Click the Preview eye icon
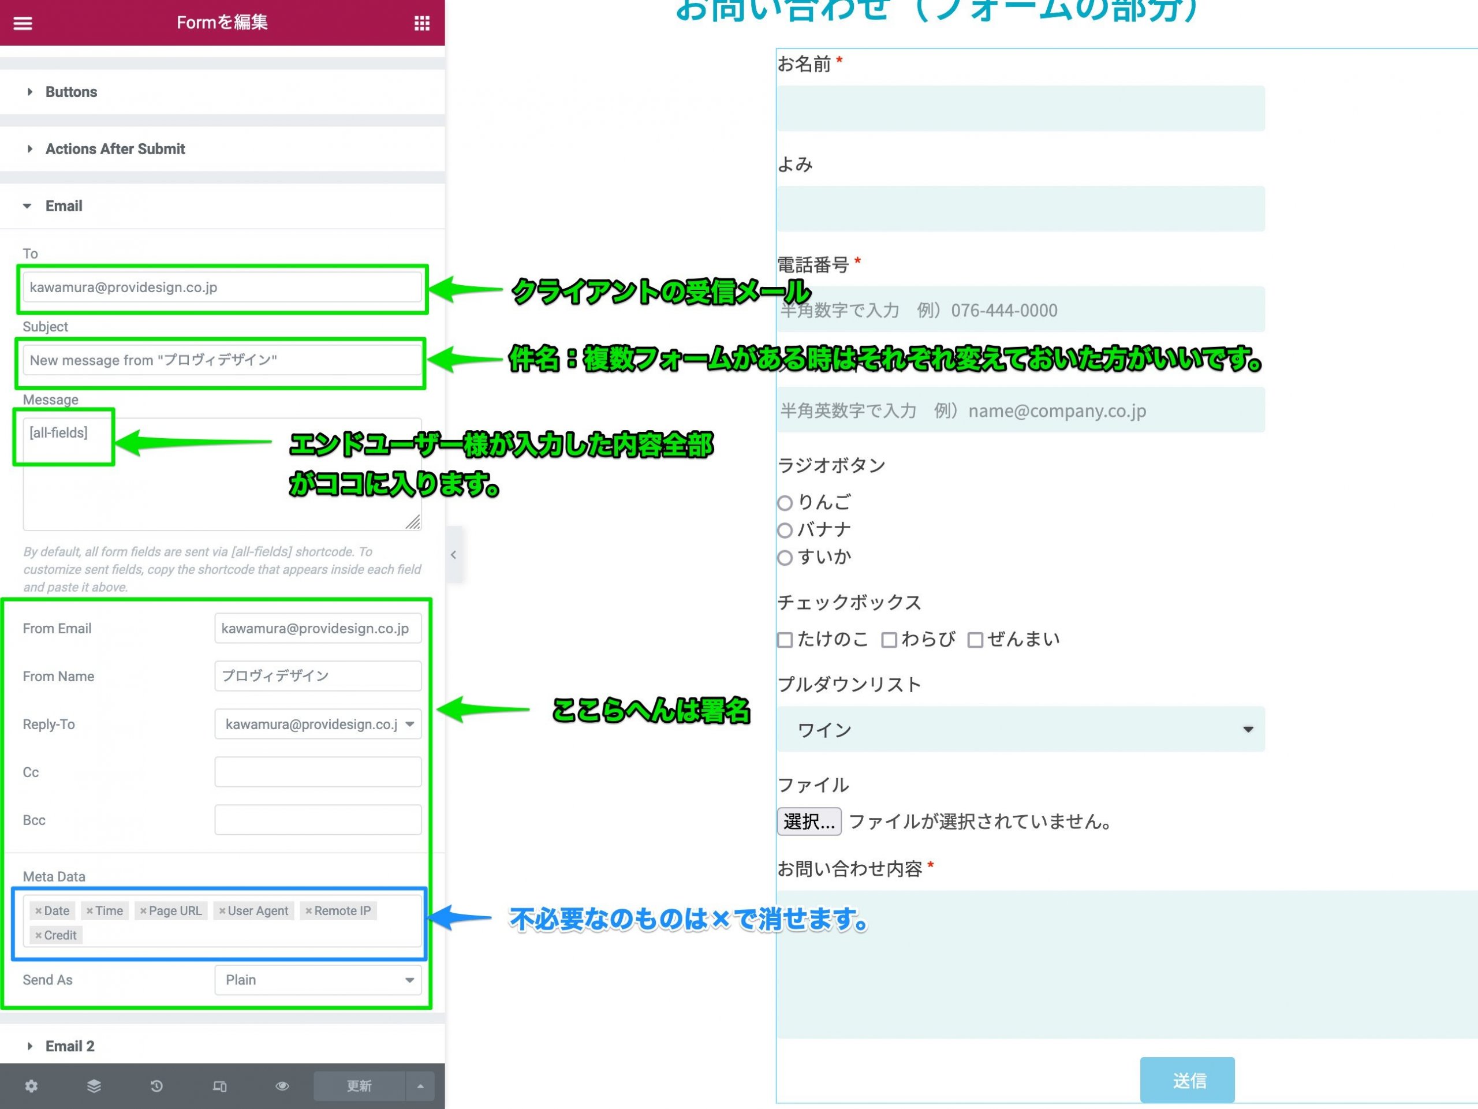 (282, 1085)
